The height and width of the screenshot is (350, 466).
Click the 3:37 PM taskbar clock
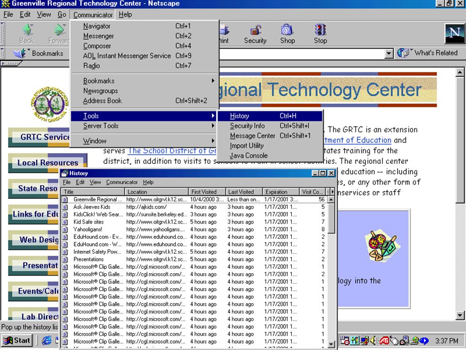coord(447,340)
